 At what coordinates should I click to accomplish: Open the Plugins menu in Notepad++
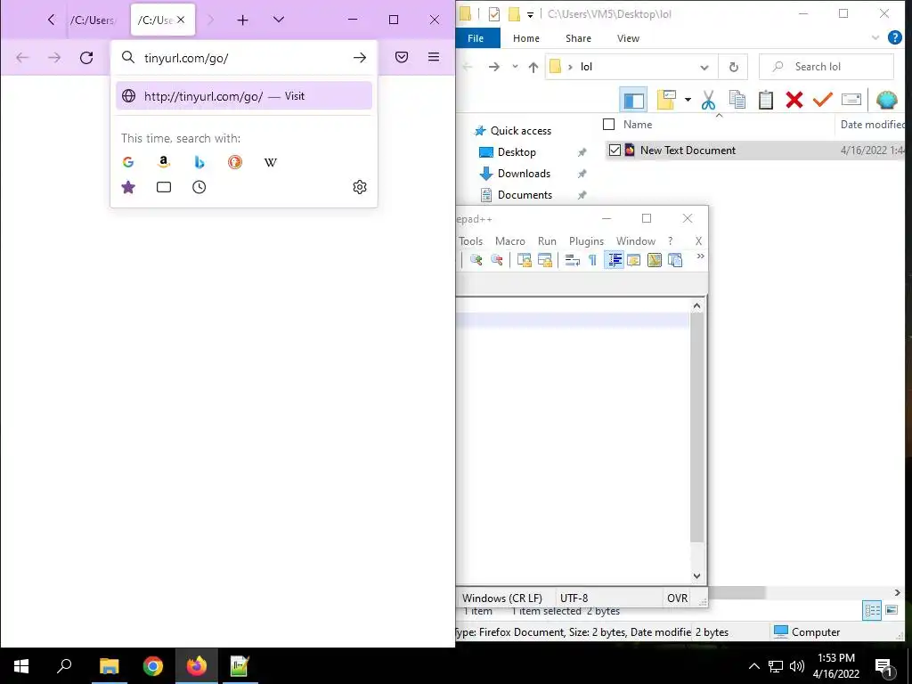coord(586,240)
